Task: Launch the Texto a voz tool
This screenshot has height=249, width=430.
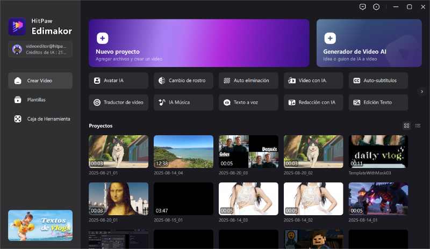Action: pos(248,102)
